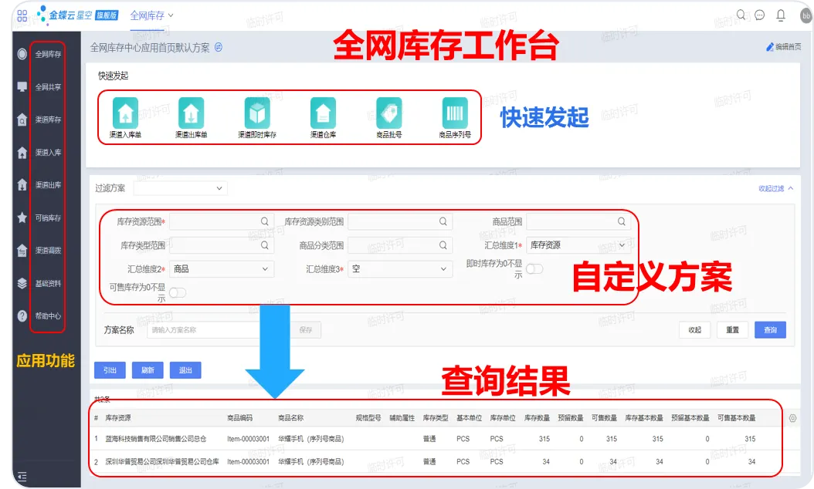814x489 pixels.
Task: Click the search magnifier in top bar
Action: click(741, 15)
